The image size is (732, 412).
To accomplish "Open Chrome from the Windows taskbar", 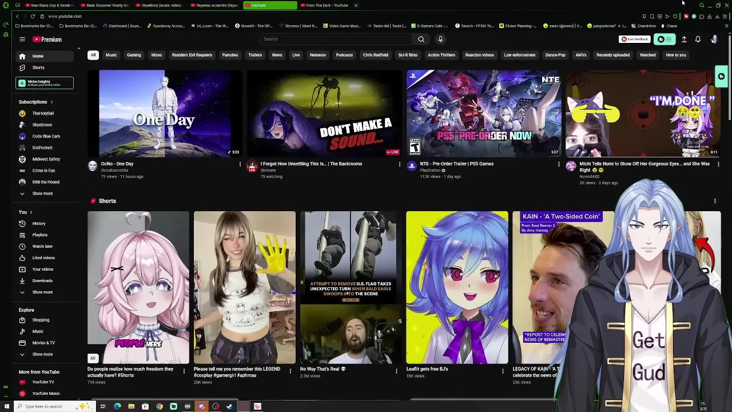I will (x=160, y=406).
